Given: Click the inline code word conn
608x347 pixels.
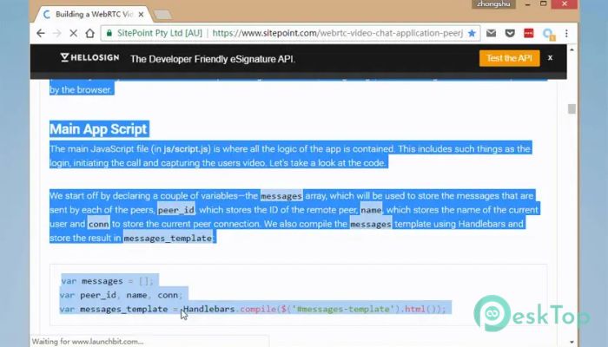Looking at the screenshot, I should (98, 224).
